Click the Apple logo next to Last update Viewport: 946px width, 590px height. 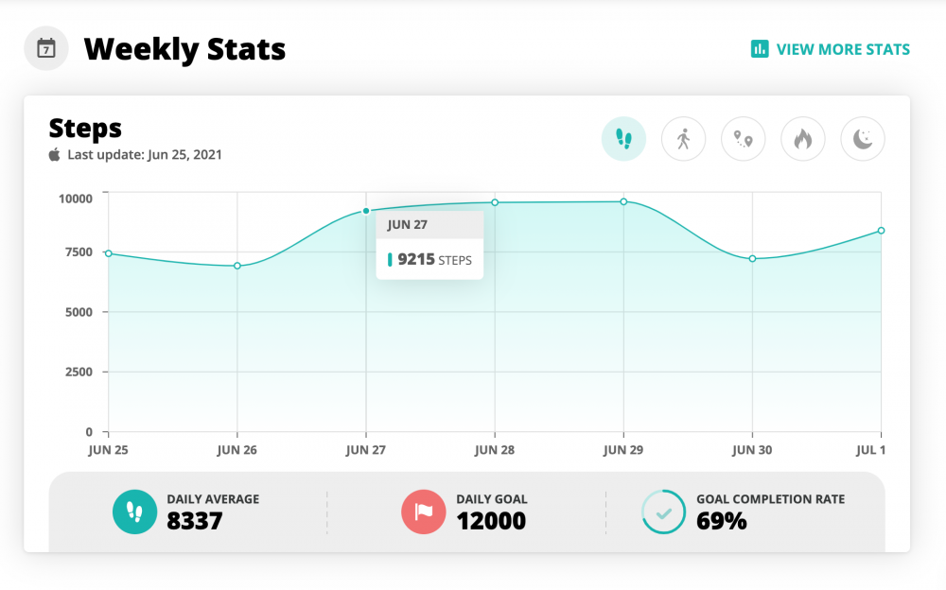[55, 155]
